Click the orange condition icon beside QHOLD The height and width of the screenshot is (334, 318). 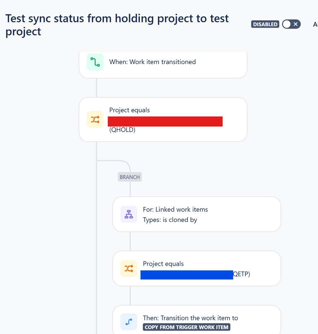95,119
